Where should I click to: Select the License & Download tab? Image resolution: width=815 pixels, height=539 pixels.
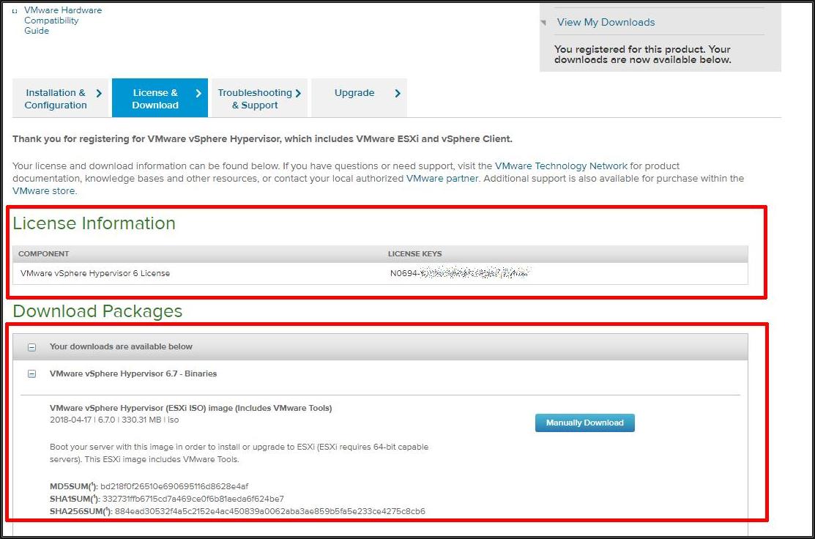[x=160, y=98]
